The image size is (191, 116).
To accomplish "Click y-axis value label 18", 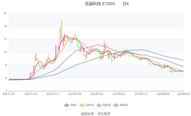I will [x=5, y=26].
